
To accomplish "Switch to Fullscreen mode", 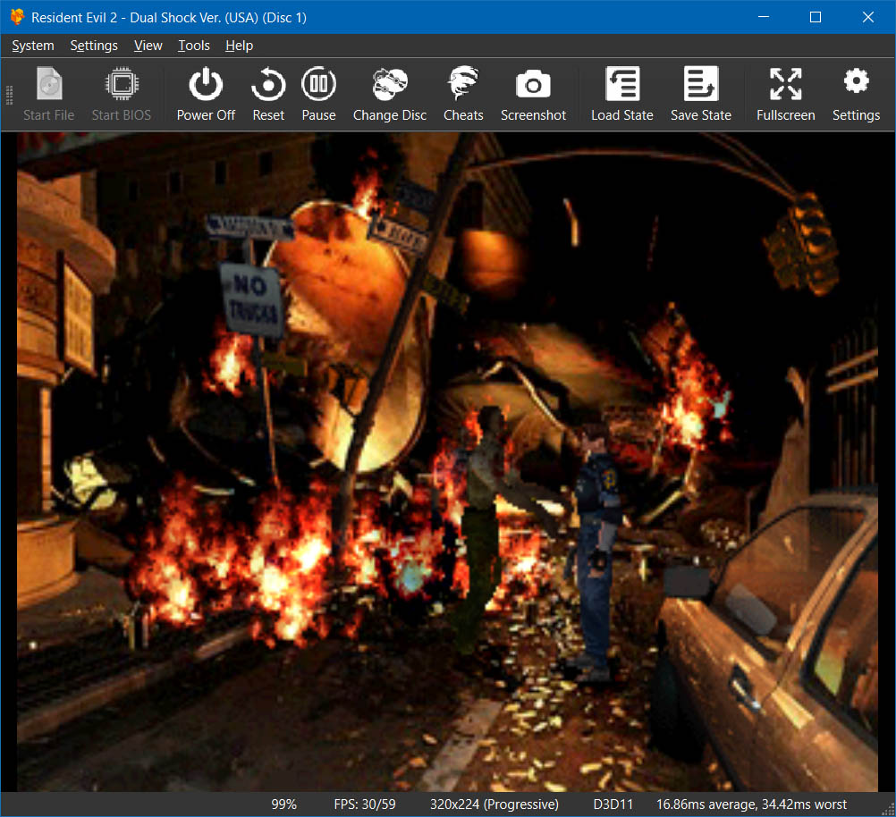I will click(786, 94).
